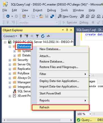The width and height of the screenshot is (103, 123).
Task: Expand the Security folder node
Action: (10, 60)
